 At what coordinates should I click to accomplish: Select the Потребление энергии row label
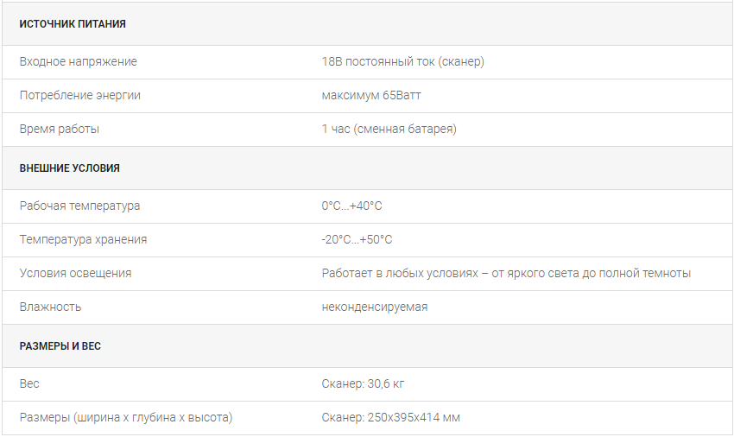pyautogui.click(x=80, y=96)
